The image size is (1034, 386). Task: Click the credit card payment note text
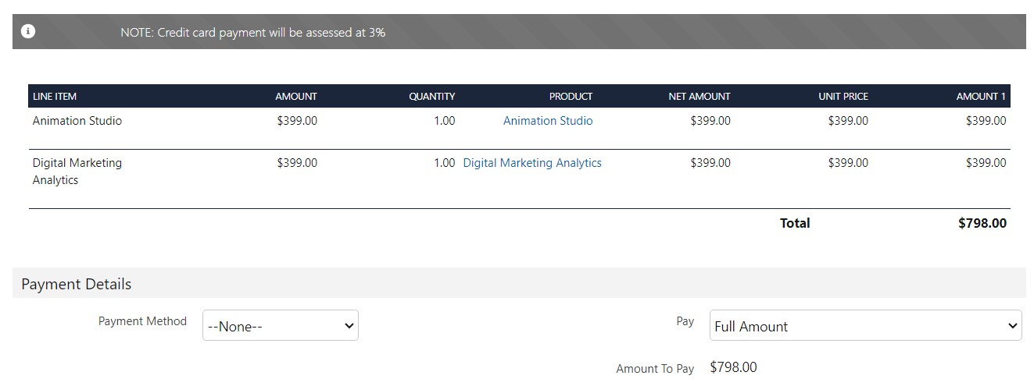pyautogui.click(x=252, y=33)
